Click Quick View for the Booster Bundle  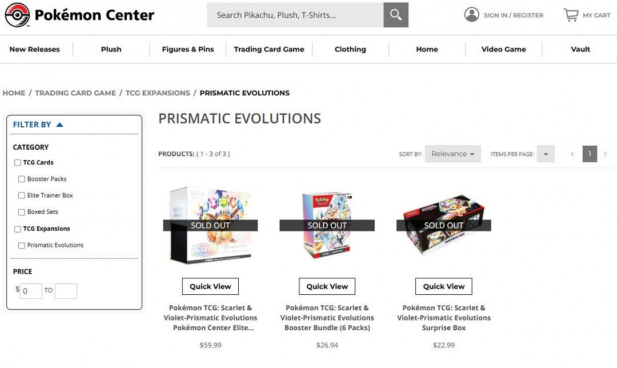(327, 286)
